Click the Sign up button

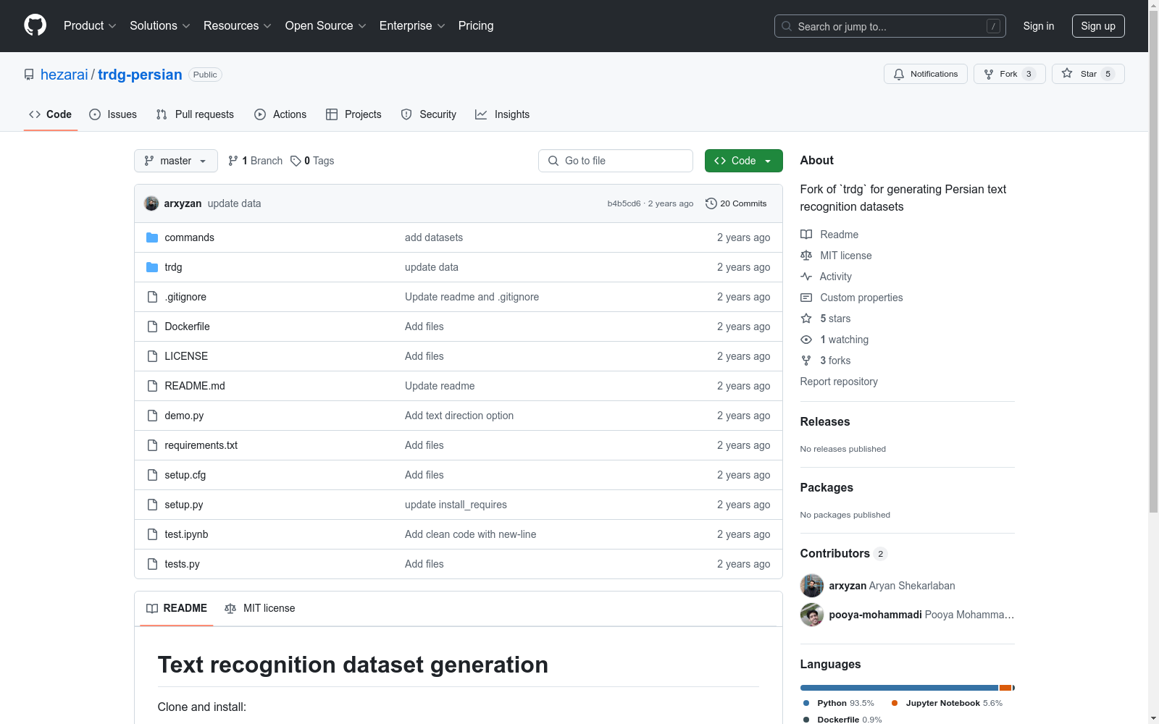click(1098, 26)
